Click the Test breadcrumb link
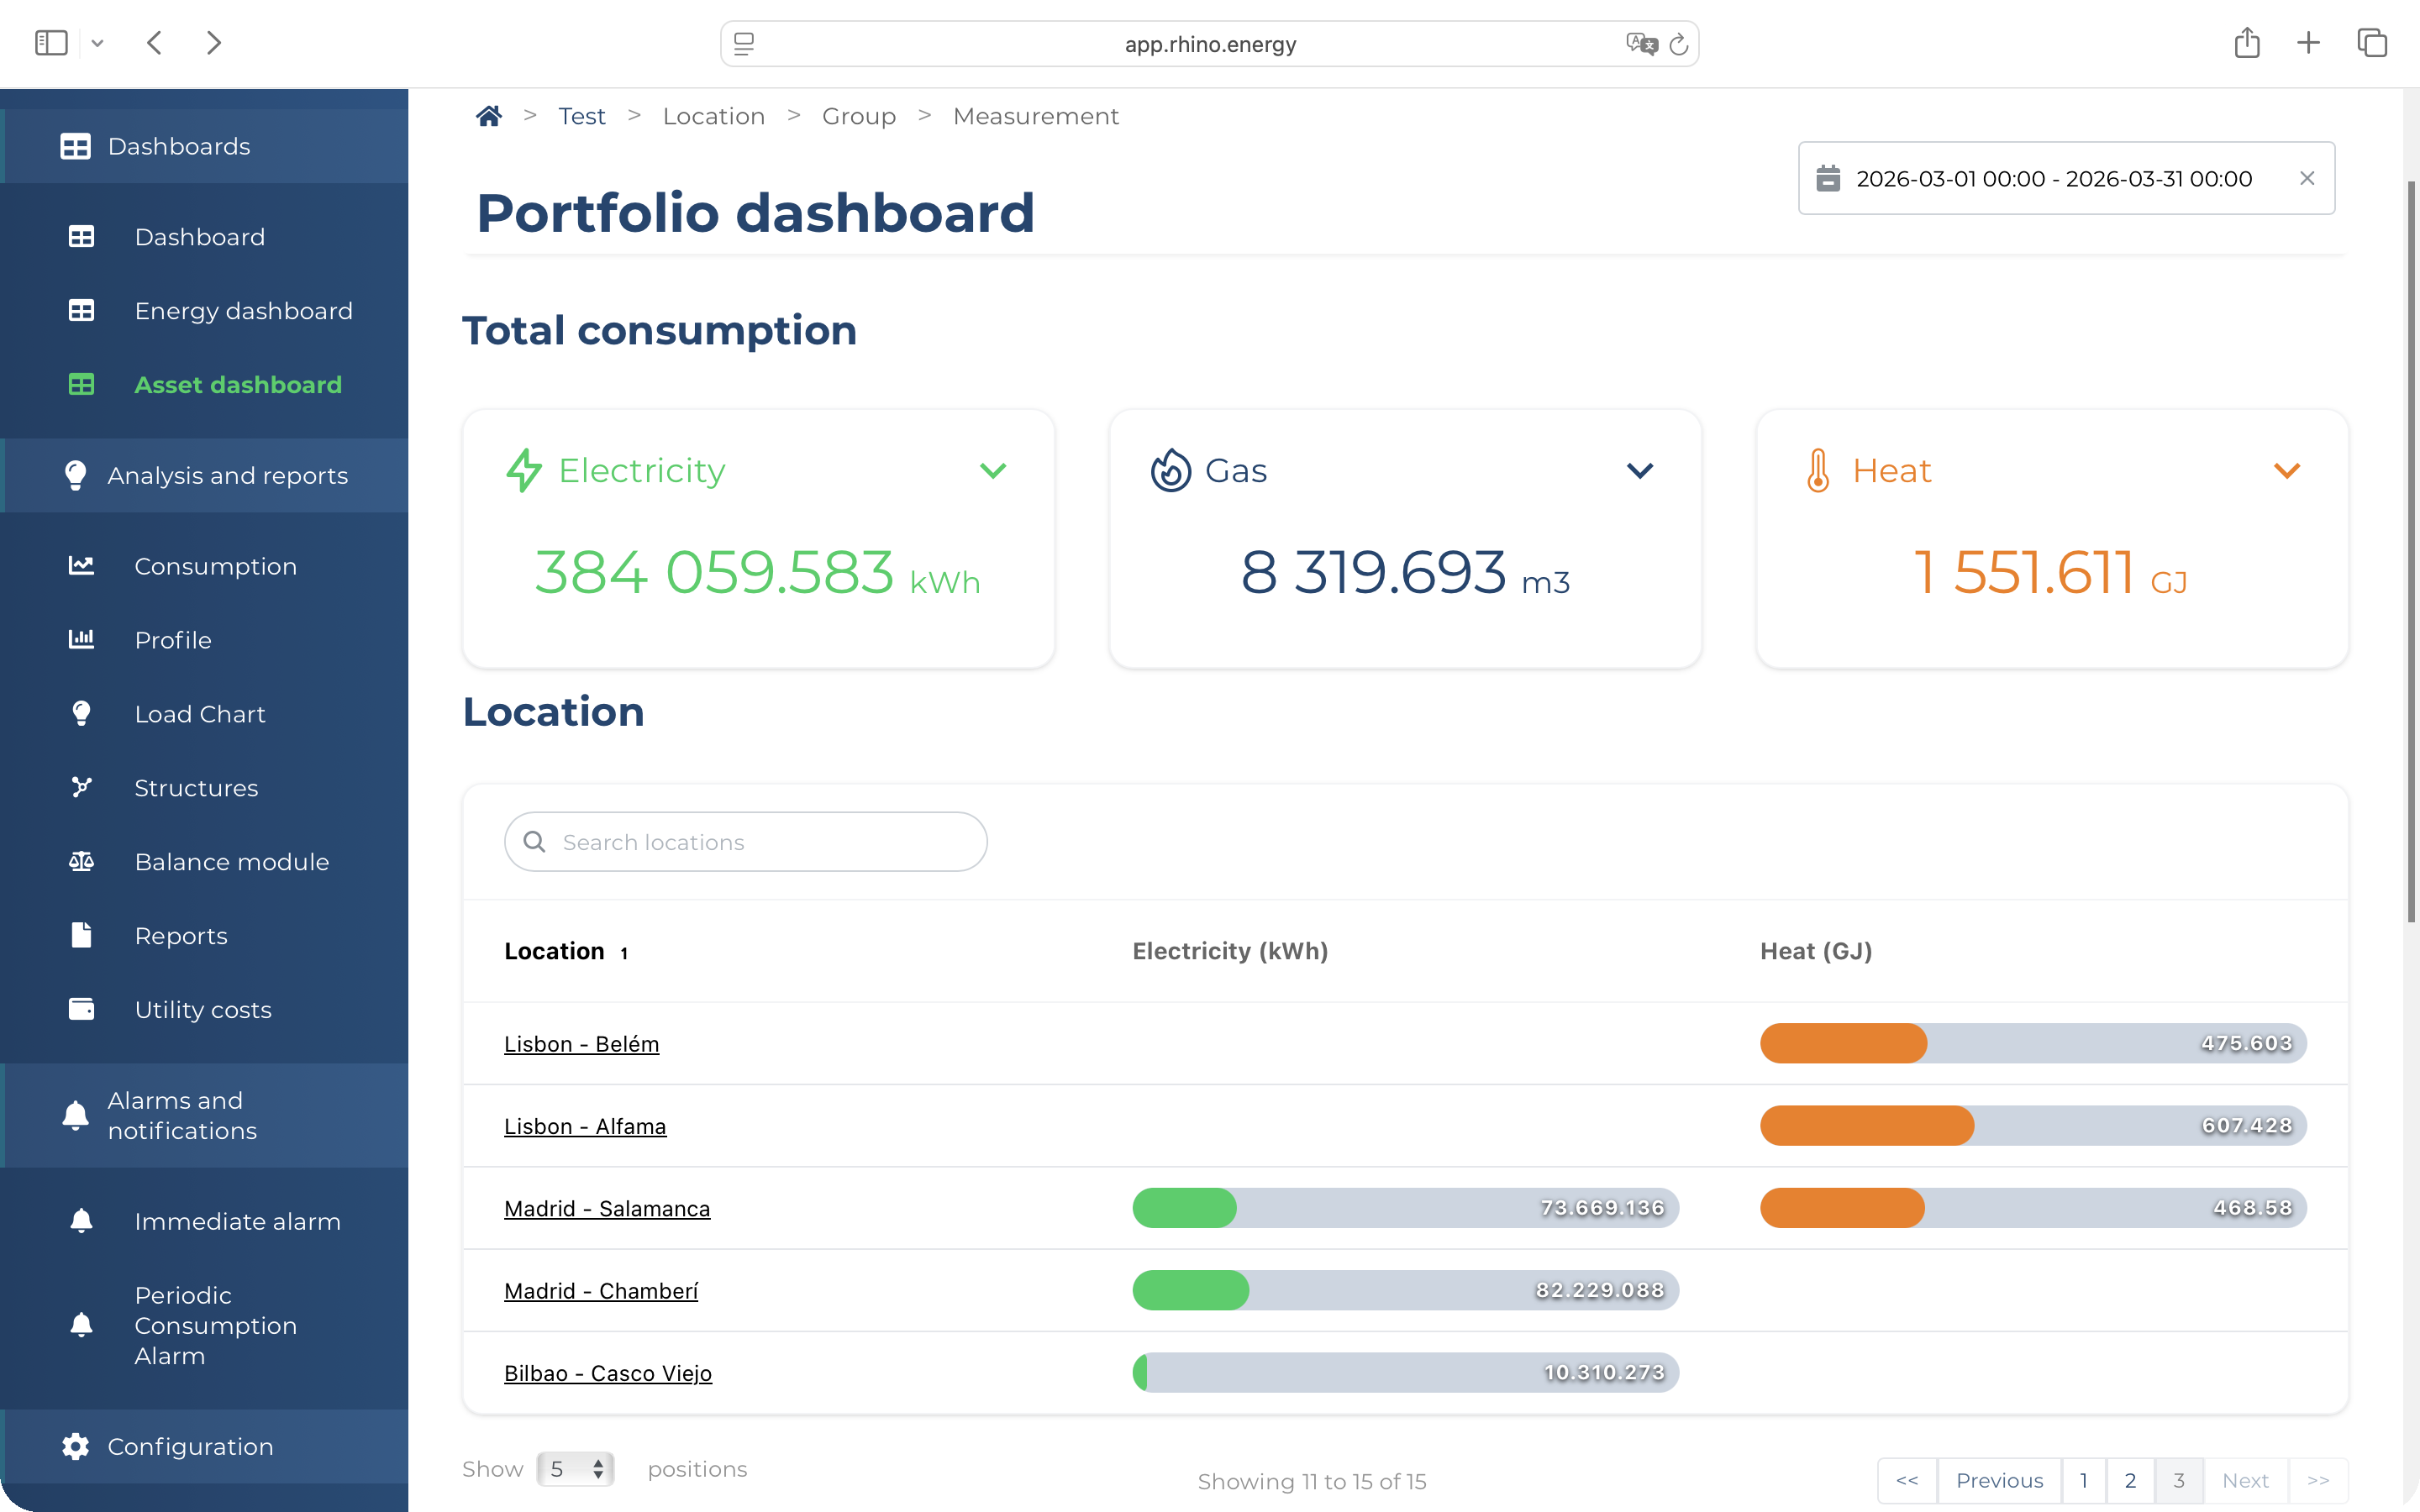The height and width of the screenshot is (1512, 2420). click(582, 116)
